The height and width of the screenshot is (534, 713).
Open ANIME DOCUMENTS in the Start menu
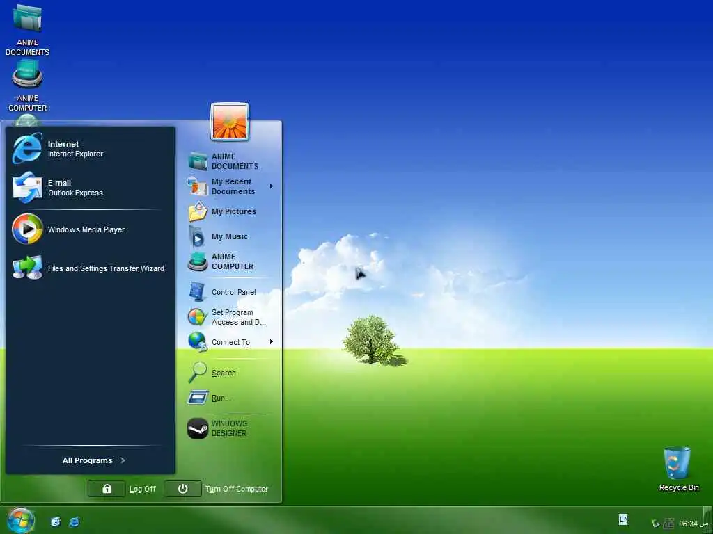230,161
